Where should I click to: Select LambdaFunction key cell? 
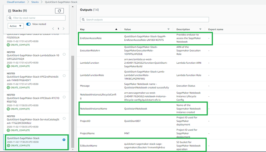[89, 63]
